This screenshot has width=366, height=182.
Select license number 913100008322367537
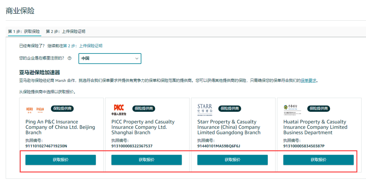pyautogui.click(x=132, y=146)
